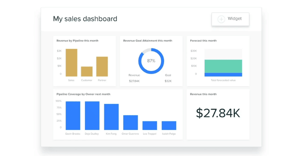Click the $1K axis label in Revenue by Pipeline
The width and height of the screenshot is (303, 156).
pyautogui.click(x=59, y=66)
